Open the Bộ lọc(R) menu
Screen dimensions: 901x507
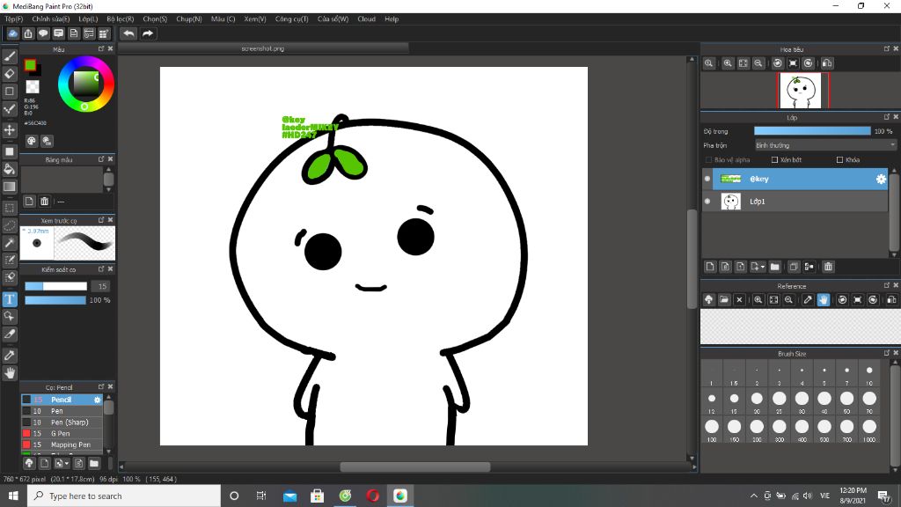pos(120,19)
